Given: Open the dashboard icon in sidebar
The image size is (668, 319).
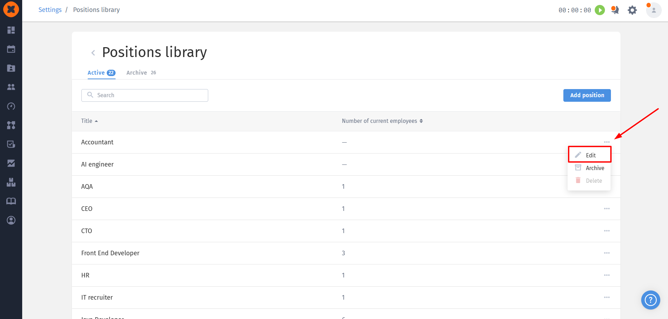Looking at the screenshot, I should point(11,30).
